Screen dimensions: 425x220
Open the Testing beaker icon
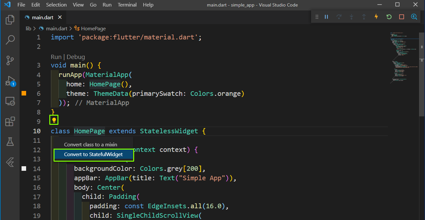(10, 141)
